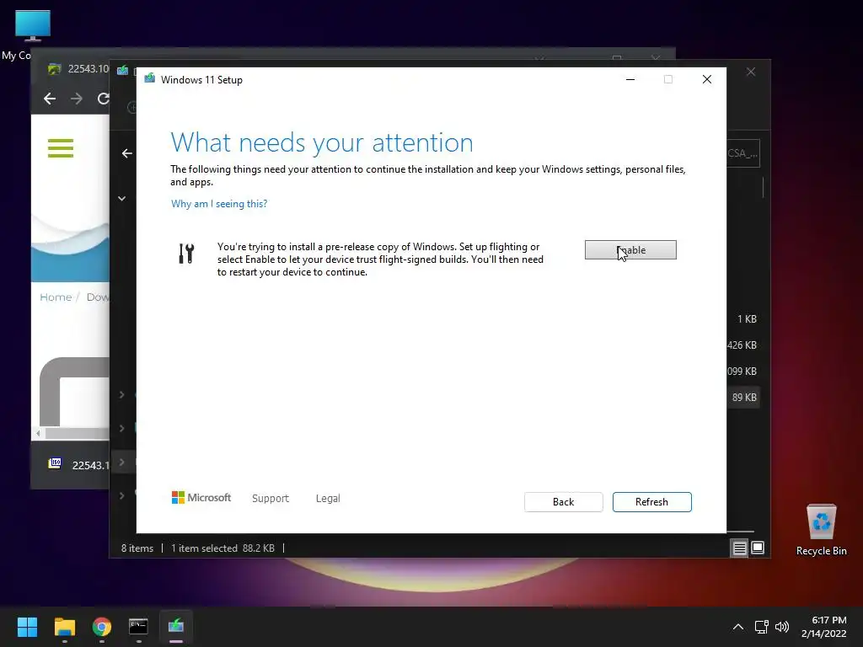This screenshot has height=647, width=863.
Task: Open the Windows Start menu
Action: coord(27,626)
